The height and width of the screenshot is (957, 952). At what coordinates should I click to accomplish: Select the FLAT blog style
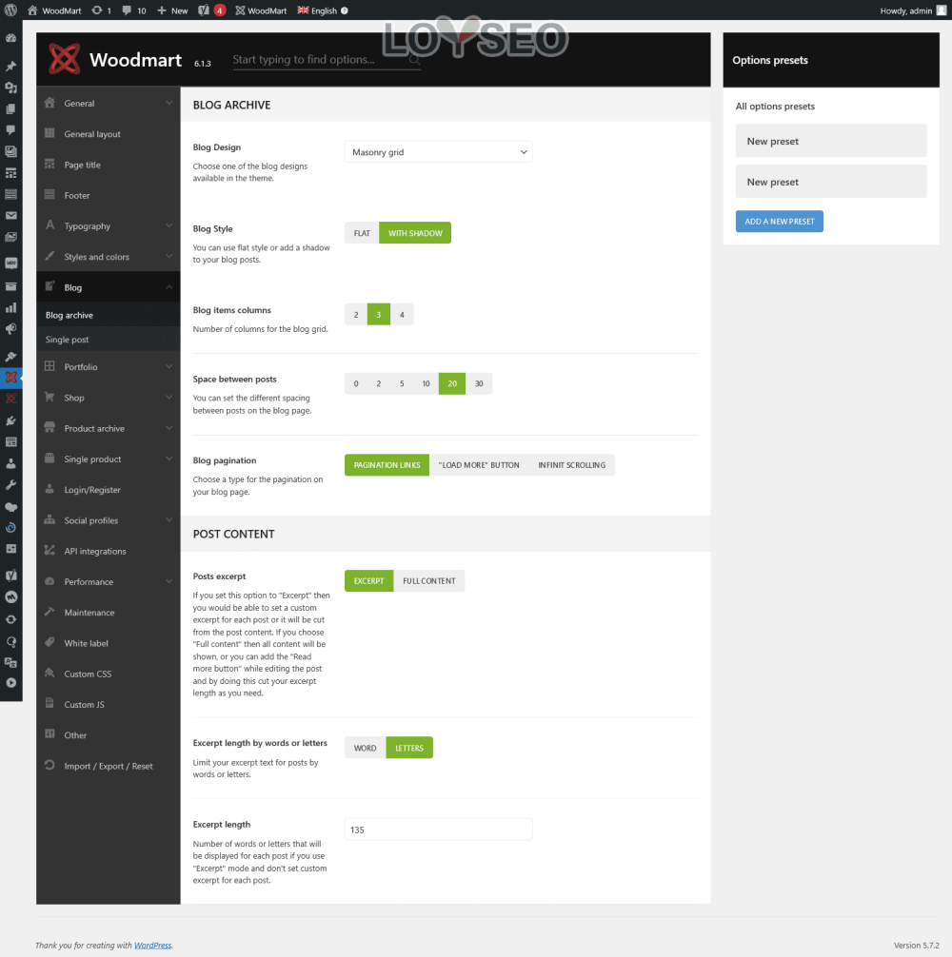362,233
